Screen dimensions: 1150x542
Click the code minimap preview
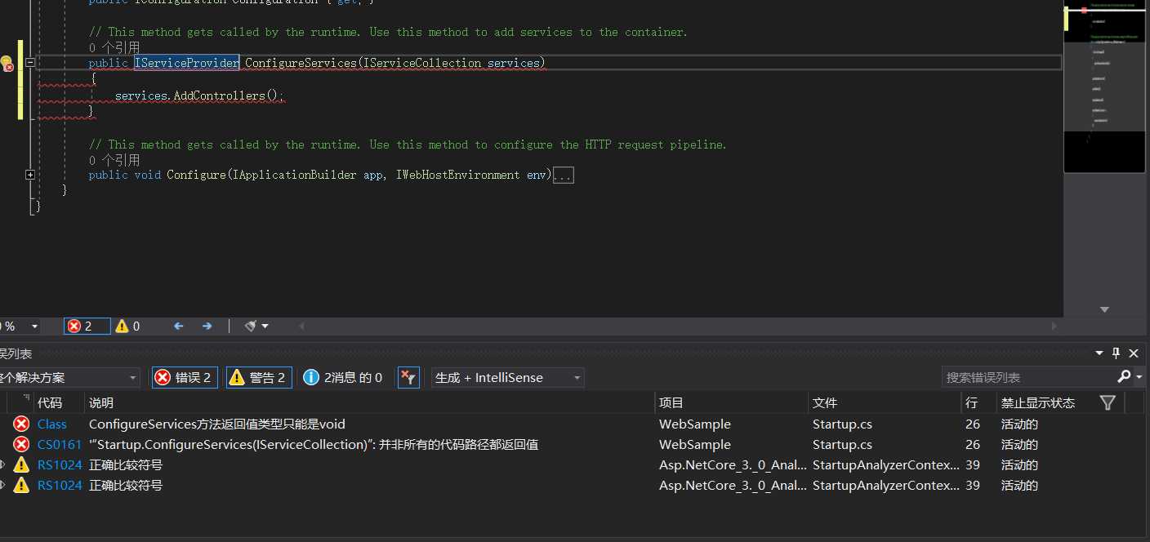[x=1105, y=88]
